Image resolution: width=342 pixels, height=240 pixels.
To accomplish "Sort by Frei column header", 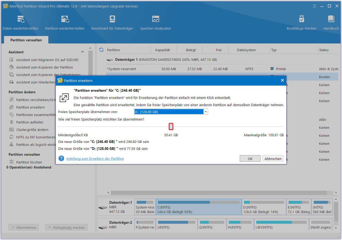I will click(219, 50).
